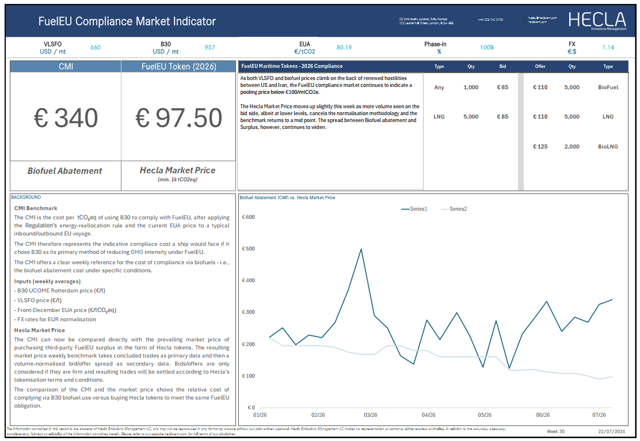The width and height of the screenshot is (640, 441).
Task: Click the 07/26 x-axis label
Action: 599,415
